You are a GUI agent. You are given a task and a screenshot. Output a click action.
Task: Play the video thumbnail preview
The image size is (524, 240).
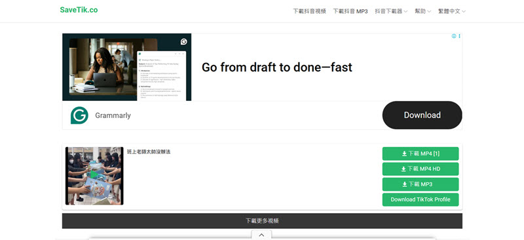click(x=94, y=176)
